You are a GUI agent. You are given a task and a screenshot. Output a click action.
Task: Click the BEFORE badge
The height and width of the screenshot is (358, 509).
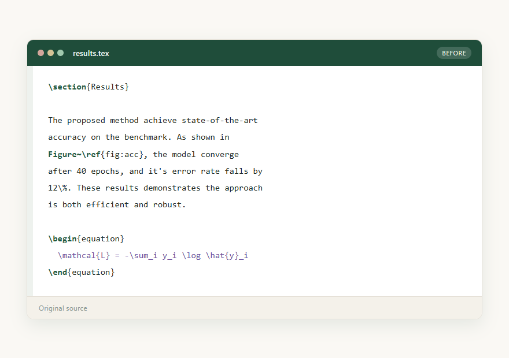(x=454, y=53)
